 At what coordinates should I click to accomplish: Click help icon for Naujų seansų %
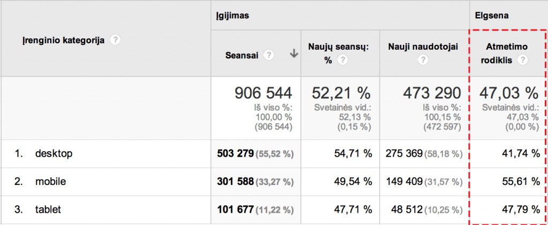tap(341, 60)
